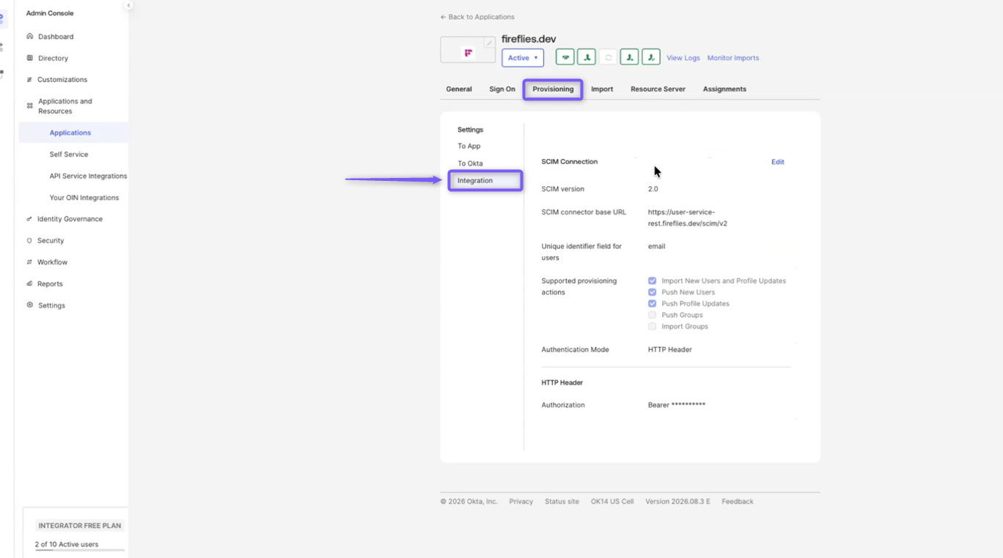
Task: Click the green handshake icon button
Action: click(x=565, y=57)
